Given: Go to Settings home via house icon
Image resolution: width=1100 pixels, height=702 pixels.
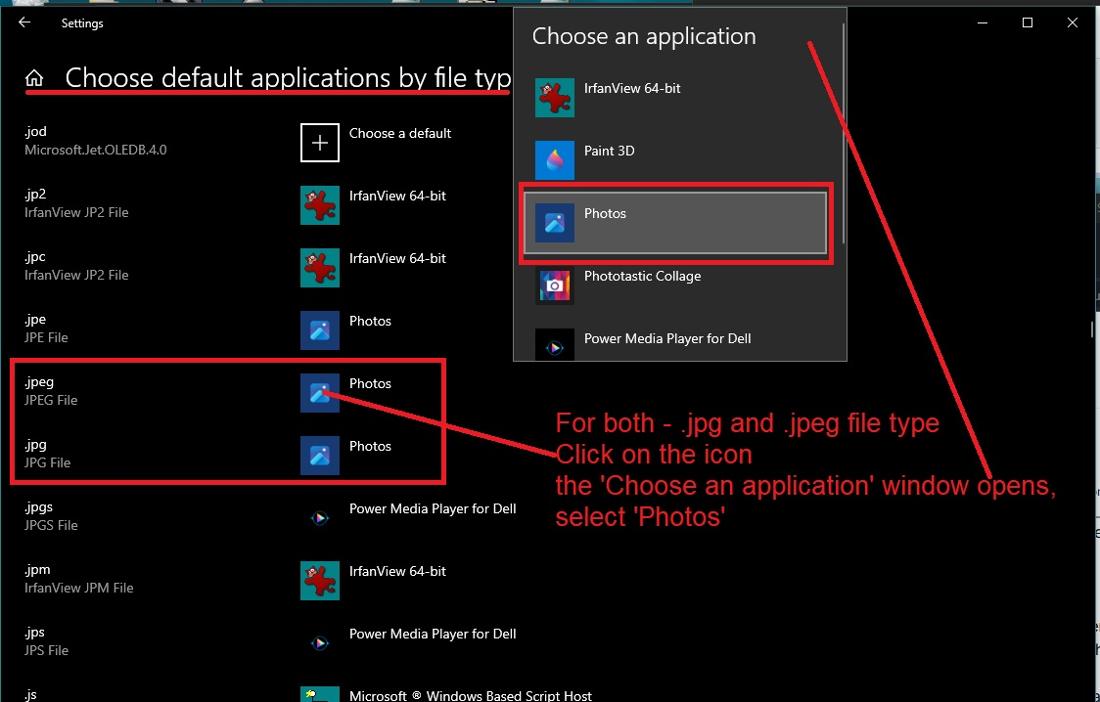Looking at the screenshot, I should [x=35, y=79].
